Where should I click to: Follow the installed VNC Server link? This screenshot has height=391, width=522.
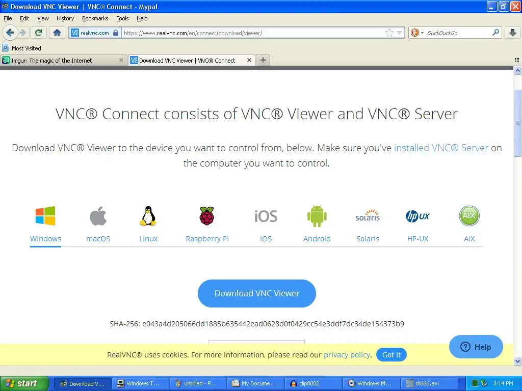441,148
